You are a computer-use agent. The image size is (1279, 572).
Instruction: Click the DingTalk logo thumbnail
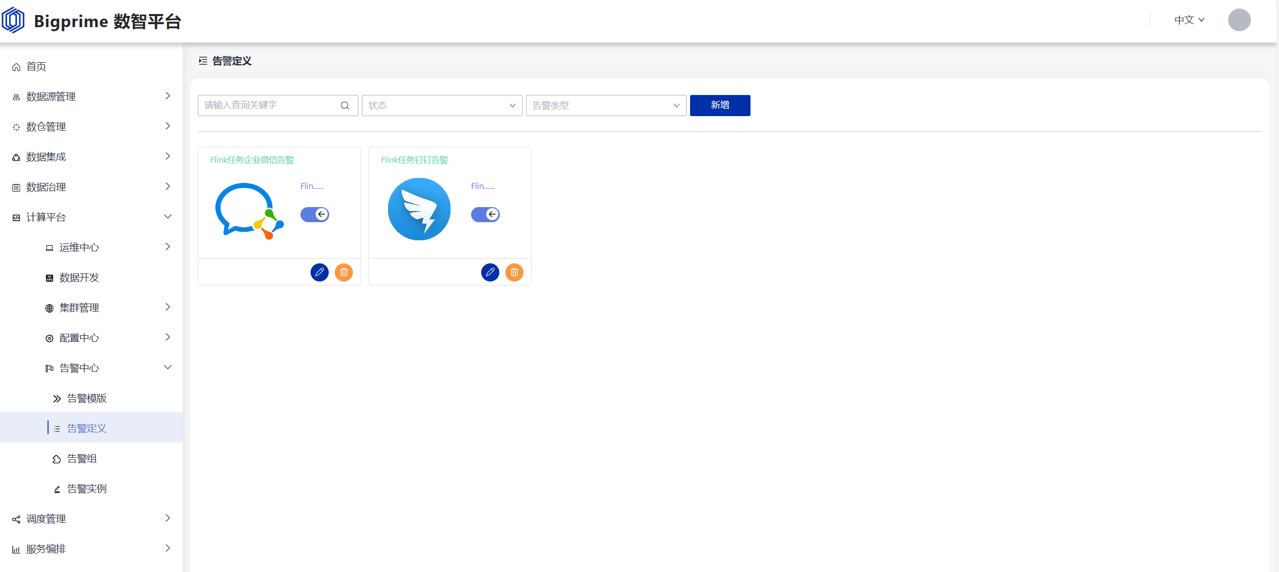(419, 209)
